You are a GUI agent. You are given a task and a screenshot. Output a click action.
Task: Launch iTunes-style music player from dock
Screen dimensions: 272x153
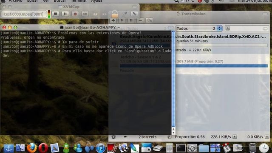100,148
